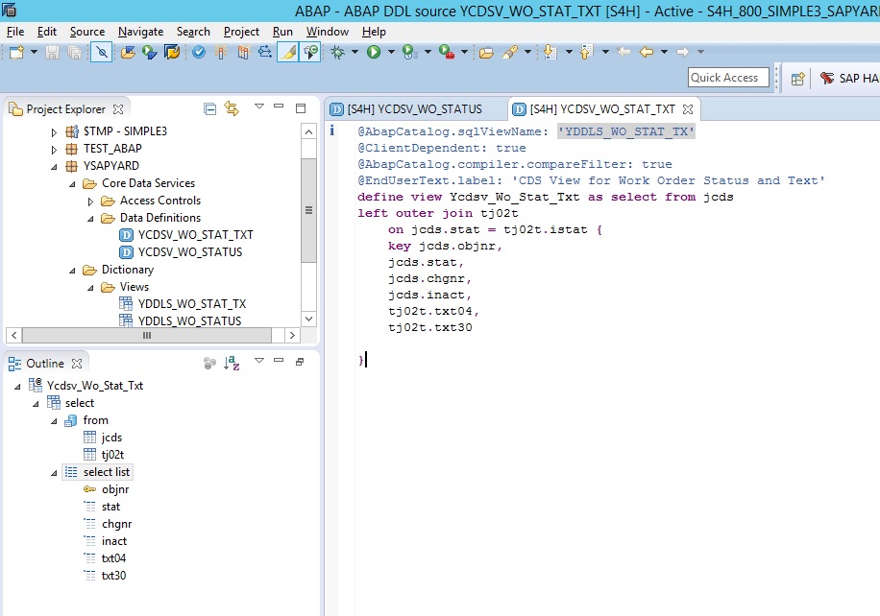
Task: Click the Save All icon
Action: coord(74,52)
